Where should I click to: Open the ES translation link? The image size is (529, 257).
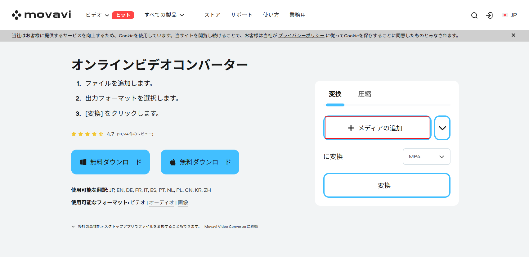153,190
